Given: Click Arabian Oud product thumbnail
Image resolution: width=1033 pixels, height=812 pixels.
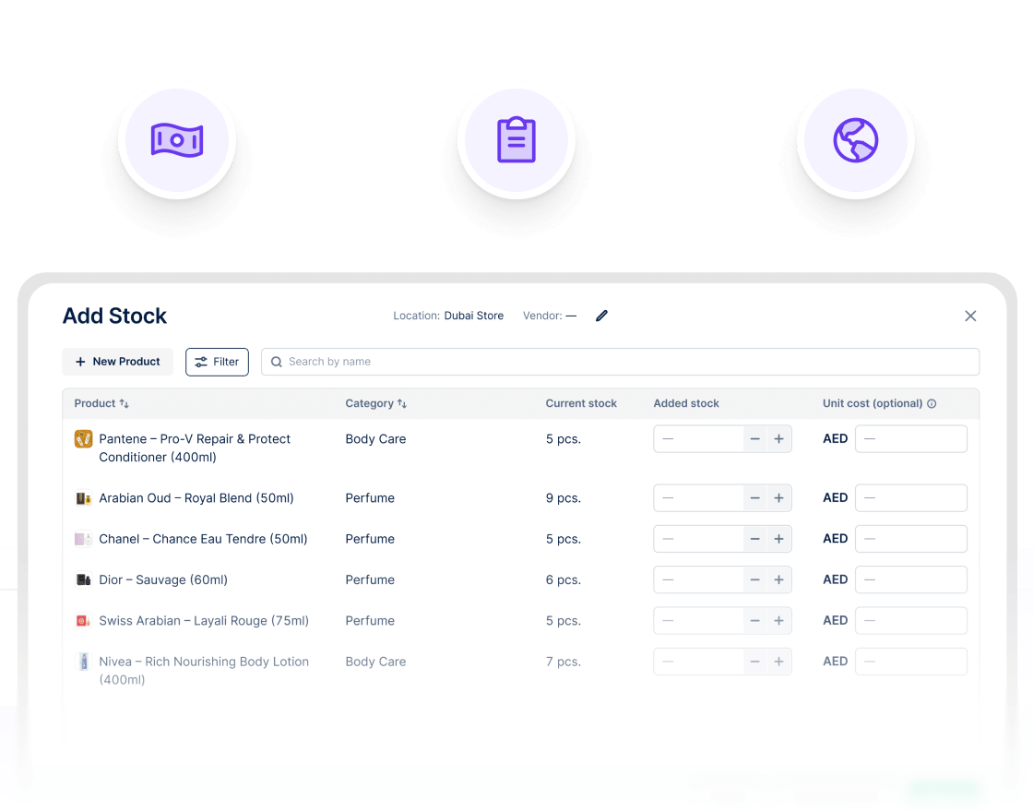Looking at the screenshot, I should [x=83, y=498].
